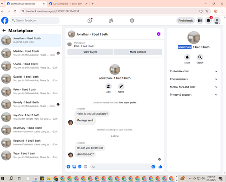Open the Windows Start menu
This screenshot has height=182, width=226.
coord(3,178)
